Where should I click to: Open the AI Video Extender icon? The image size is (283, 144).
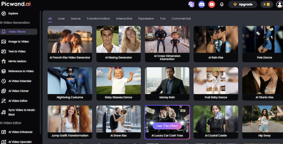point(4,81)
